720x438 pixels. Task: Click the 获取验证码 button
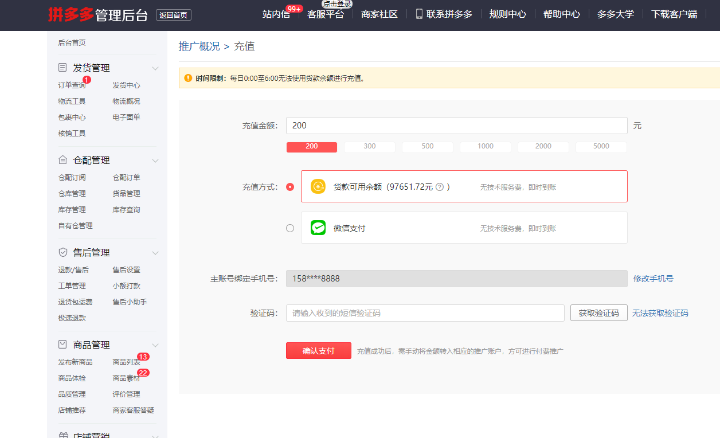click(x=598, y=313)
